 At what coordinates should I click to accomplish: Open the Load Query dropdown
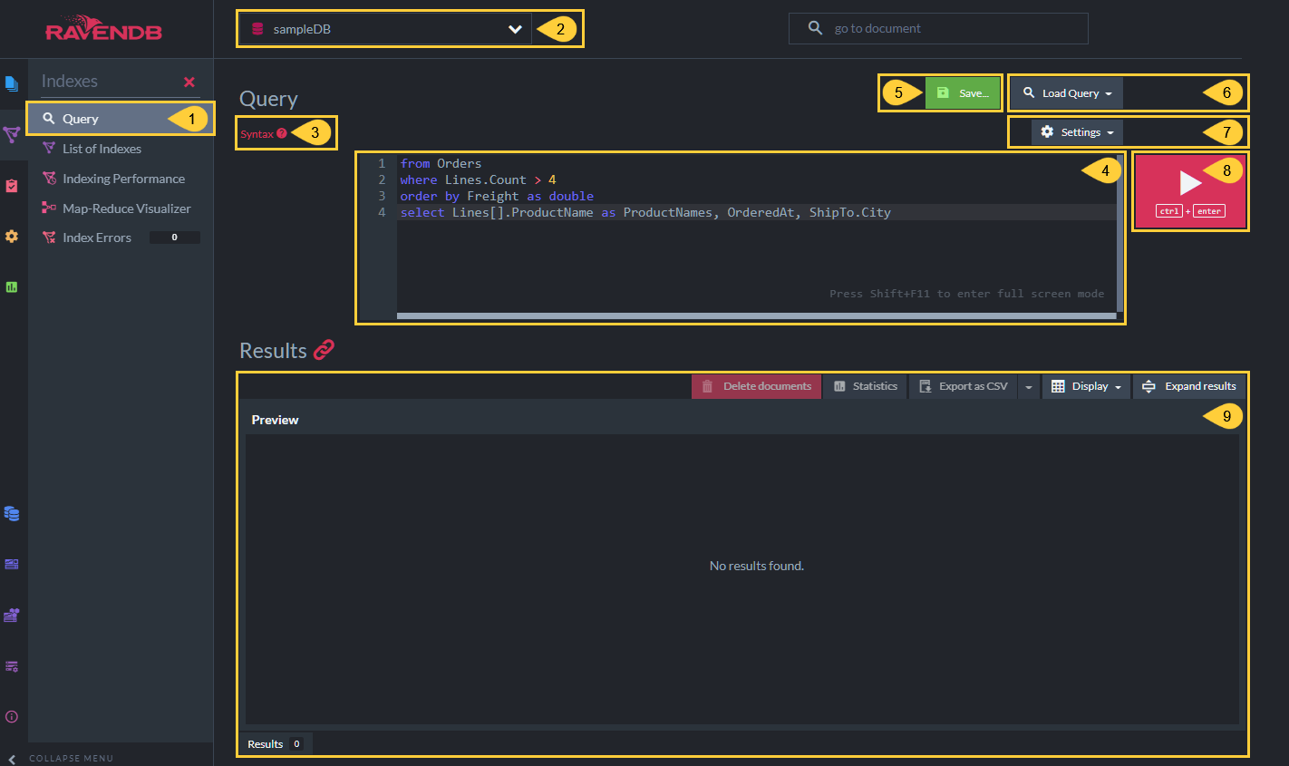(x=1067, y=93)
